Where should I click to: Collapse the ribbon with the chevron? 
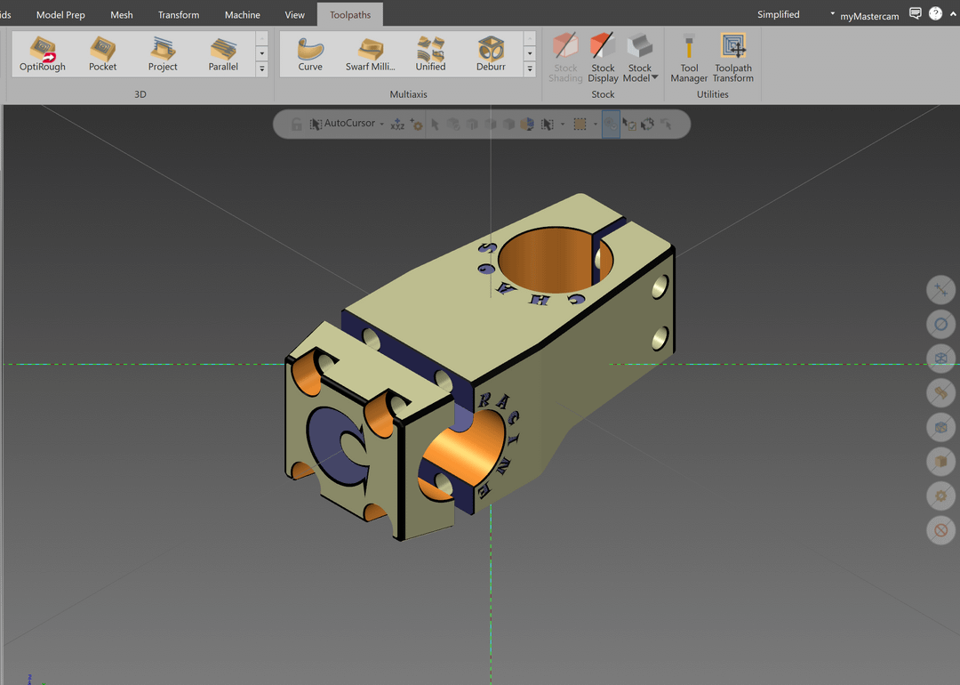pos(953,13)
